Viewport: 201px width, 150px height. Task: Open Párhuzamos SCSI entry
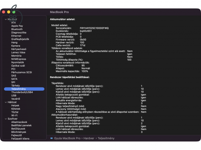22,72
